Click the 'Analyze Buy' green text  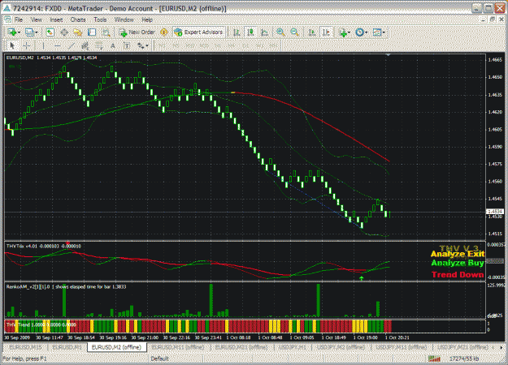[x=458, y=263]
